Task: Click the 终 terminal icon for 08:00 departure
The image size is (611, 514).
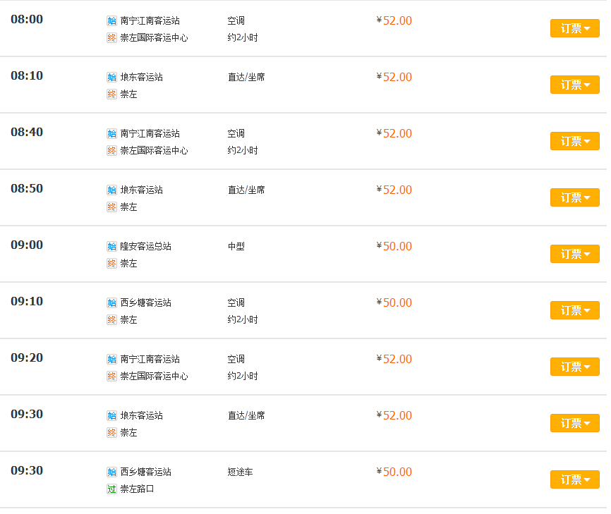Action: [x=111, y=38]
